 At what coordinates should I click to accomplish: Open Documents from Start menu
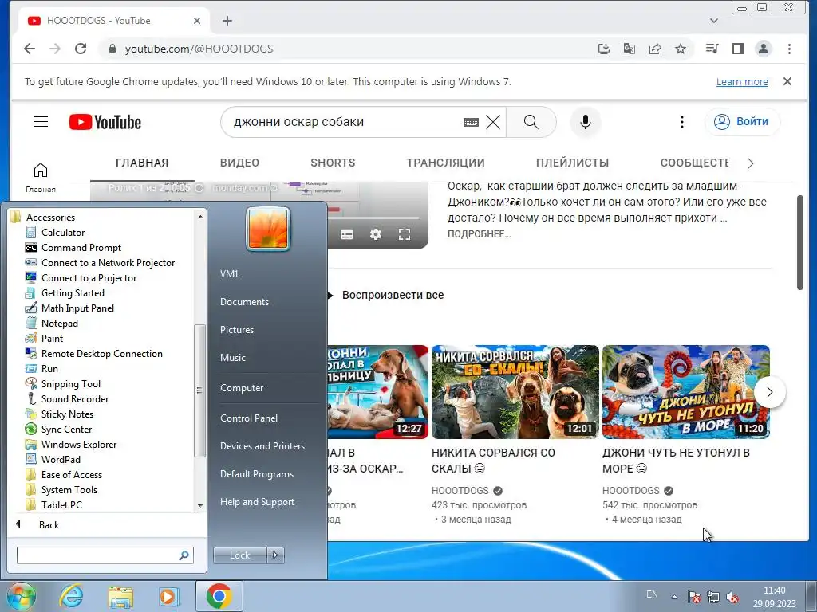pyautogui.click(x=244, y=302)
